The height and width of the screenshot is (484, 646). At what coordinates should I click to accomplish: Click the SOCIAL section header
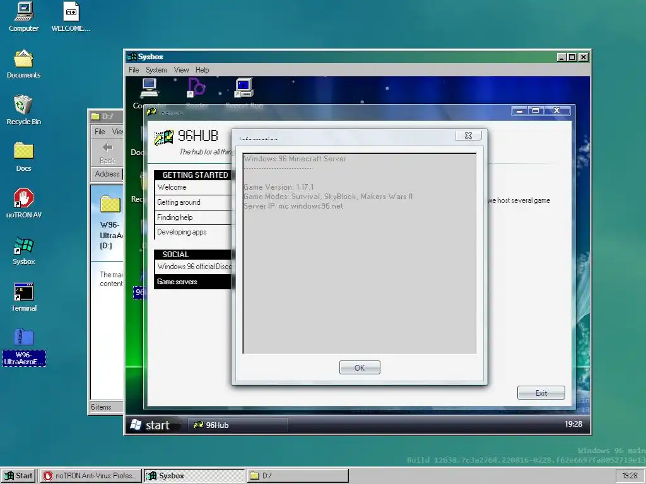(193, 255)
